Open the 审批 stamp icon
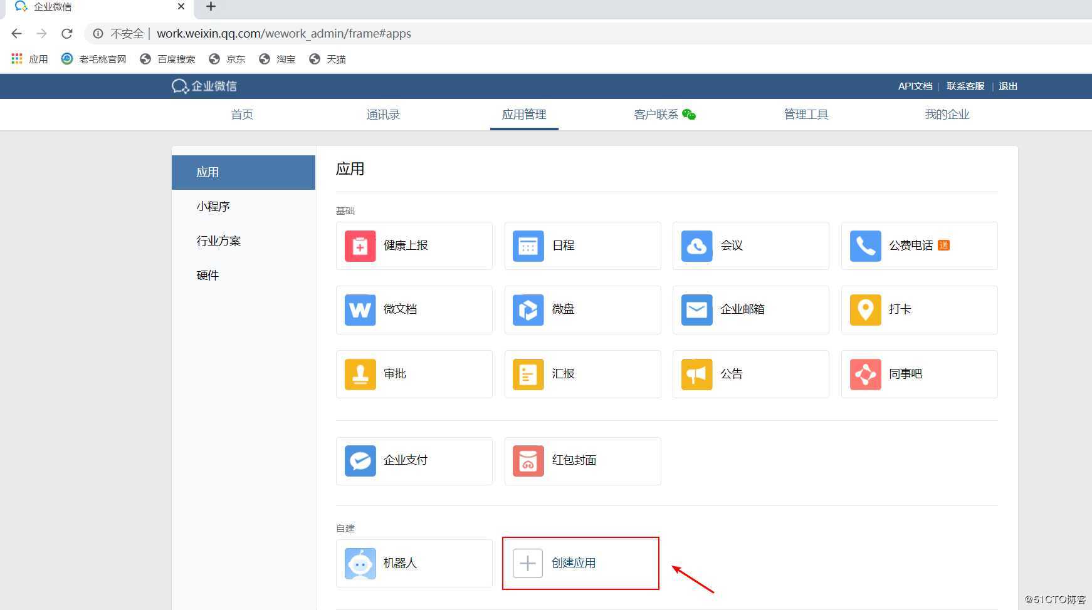The image size is (1092, 610). pyautogui.click(x=360, y=375)
